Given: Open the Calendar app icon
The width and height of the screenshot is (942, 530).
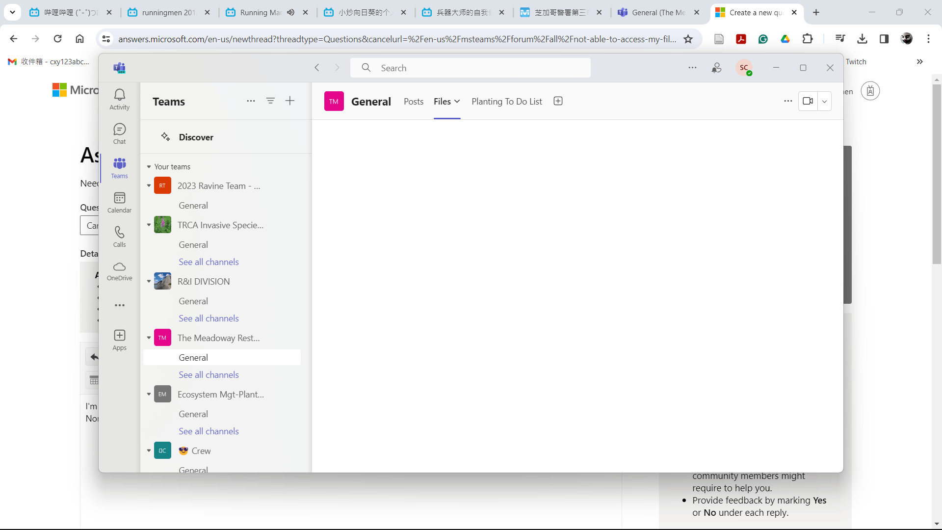Looking at the screenshot, I should [x=119, y=202].
